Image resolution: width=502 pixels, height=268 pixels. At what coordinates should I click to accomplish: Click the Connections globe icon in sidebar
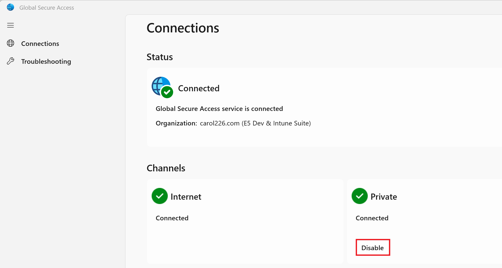click(x=10, y=43)
